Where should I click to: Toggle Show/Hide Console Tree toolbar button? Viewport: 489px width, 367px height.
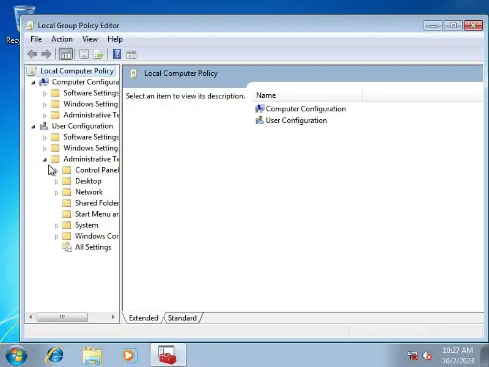click(66, 54)
